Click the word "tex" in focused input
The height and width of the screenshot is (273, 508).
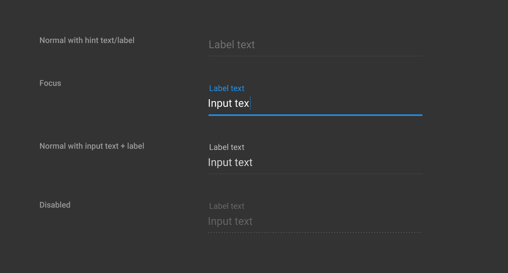pyautogui.click(x=242, y=103)
